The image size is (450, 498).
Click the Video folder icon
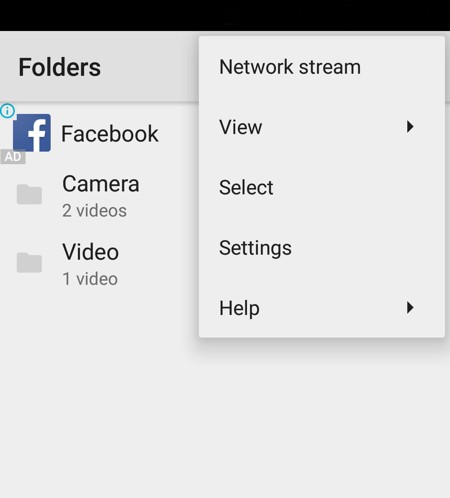[x=29, y=262]
